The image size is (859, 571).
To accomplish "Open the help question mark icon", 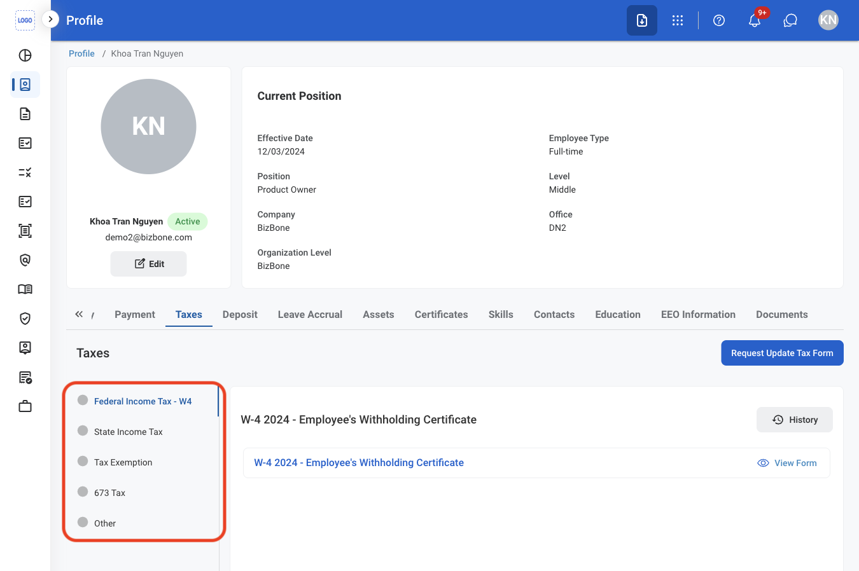I will tap(719, 20).
